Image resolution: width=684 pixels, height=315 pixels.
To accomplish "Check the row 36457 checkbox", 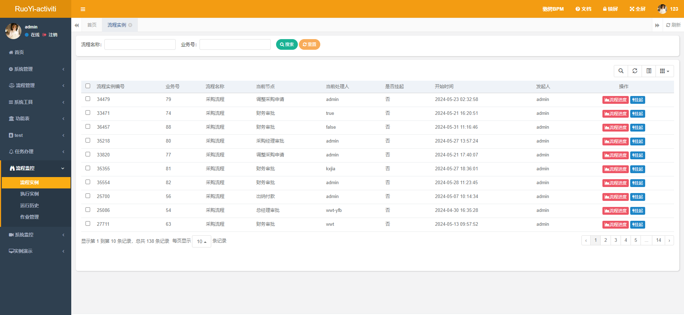I will click(x=88, y=127).
